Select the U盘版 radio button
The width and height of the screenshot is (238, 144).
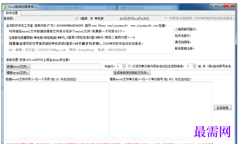click(77, 18)
